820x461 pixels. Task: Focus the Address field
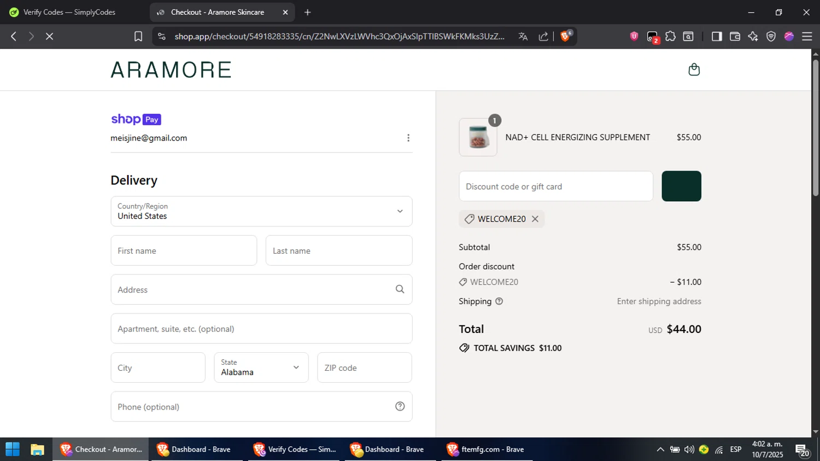click(x=261, y=289)
